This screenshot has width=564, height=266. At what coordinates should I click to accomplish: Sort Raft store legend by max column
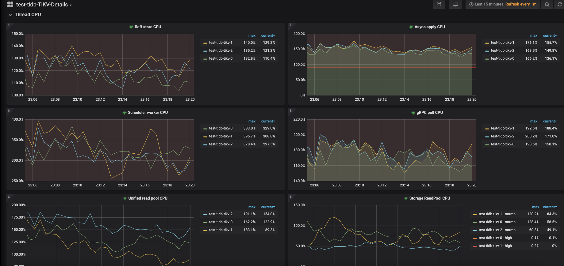coord(252,36)
